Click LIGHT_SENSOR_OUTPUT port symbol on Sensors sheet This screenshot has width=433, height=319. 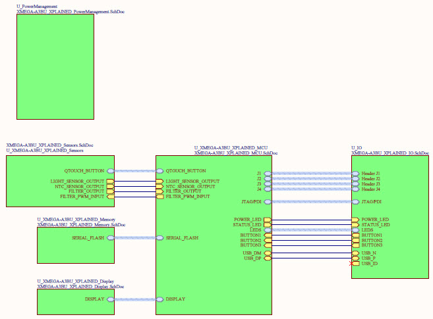pos(111,182)
